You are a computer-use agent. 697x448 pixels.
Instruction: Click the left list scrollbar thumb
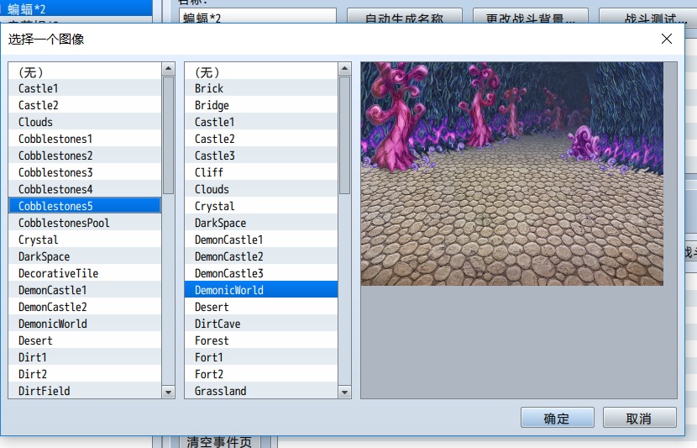168,135
